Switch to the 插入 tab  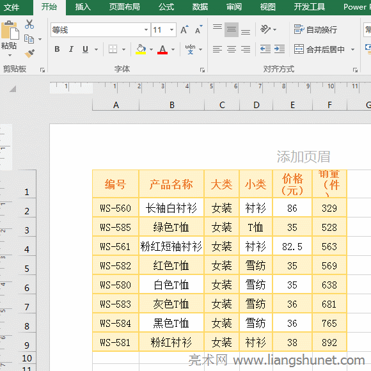coord(83,7)
